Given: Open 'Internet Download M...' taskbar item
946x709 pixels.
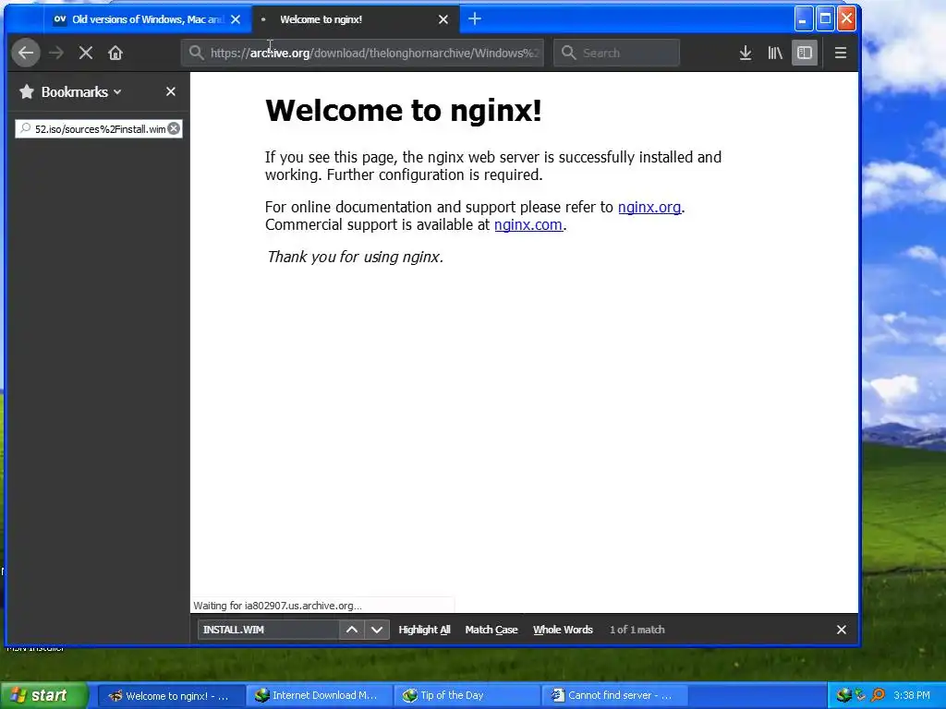Looking at the screenshot, I should click(x=319, y=695).
